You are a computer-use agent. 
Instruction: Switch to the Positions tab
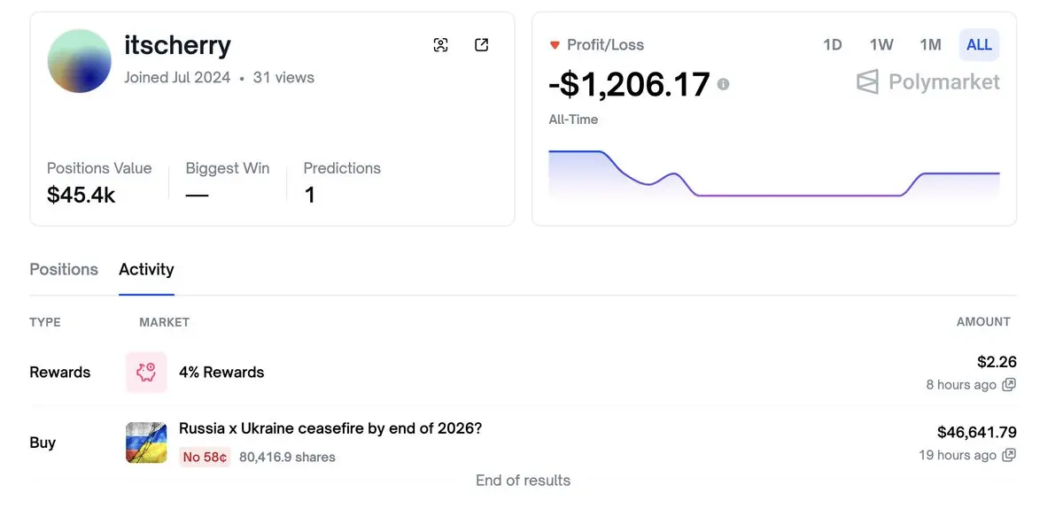tap(64, 269)
